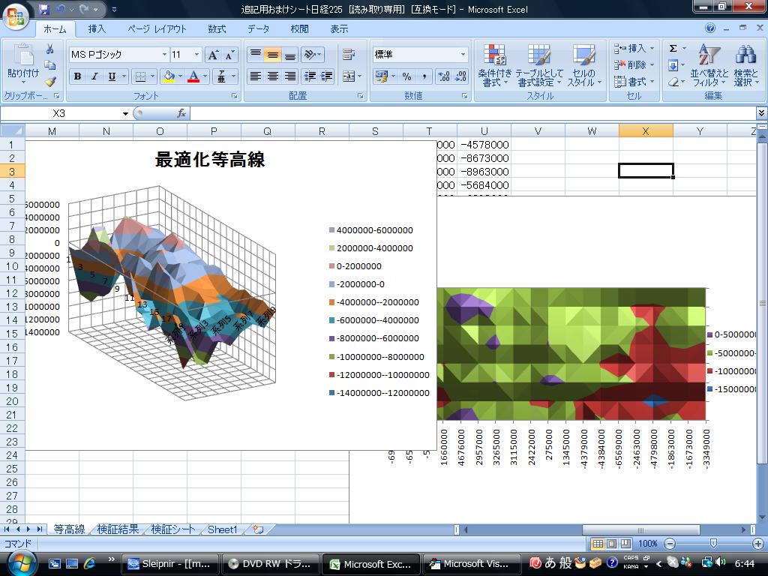Click the Format Painter brush icon
The image size is (768, 576).
(50, 82)
